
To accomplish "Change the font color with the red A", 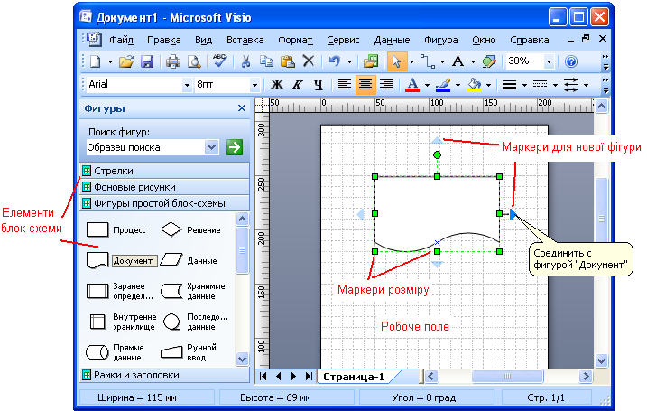I will point(411,85).
